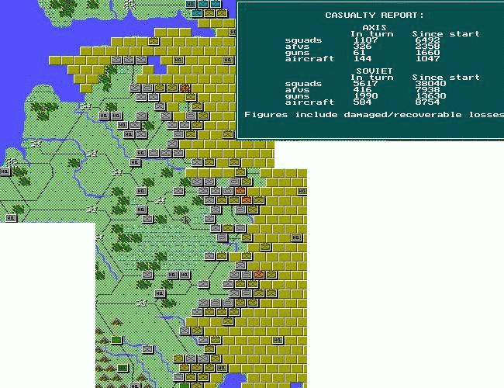This screenshot has height=388, width=504.
Task: Click the mountain peak symbol above the dark green counter
Action: [x=116, y=321]
